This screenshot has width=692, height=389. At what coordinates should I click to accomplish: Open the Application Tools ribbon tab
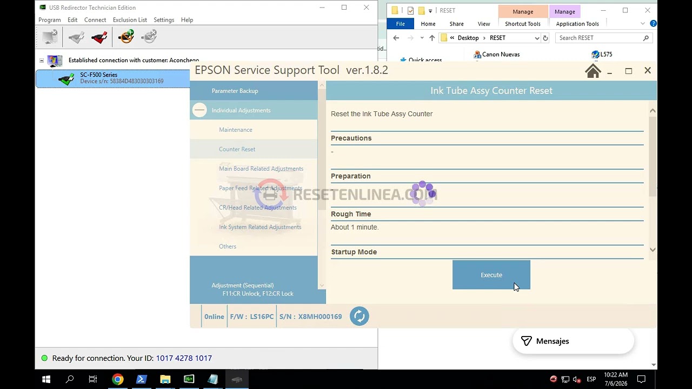click(x=577, y=24)
